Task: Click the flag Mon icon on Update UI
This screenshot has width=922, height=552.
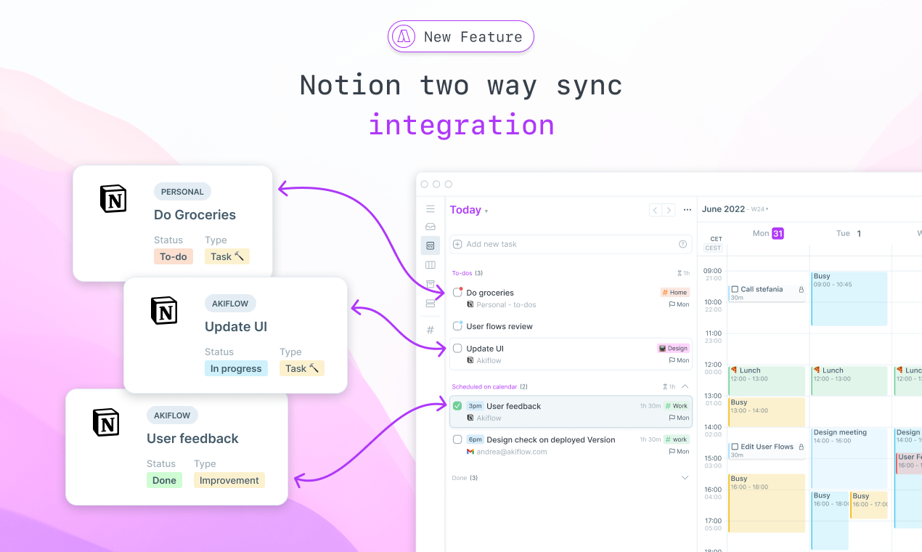Action: pyautogui.click(x=680, y=360)
